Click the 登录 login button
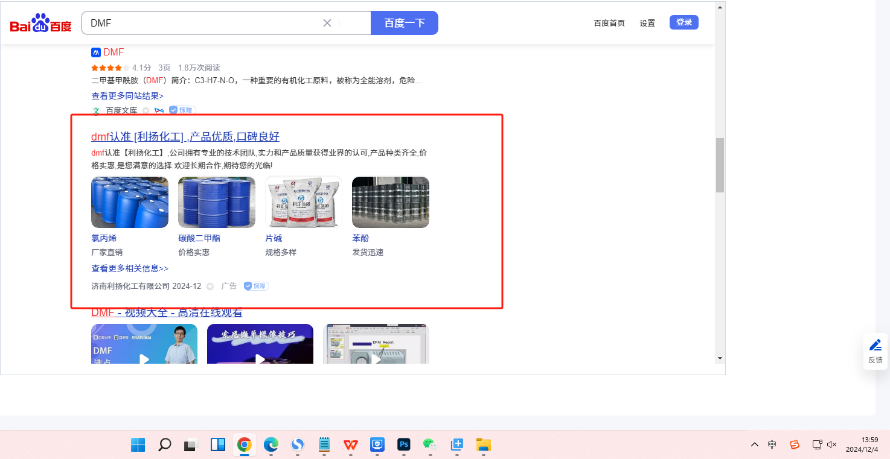The image size is (890, 459). tap(684, 22)
